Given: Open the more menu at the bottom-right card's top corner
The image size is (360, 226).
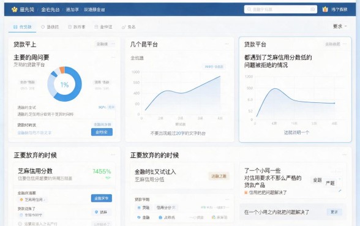Looking at the screenshot, I should (x=344, y=154).
